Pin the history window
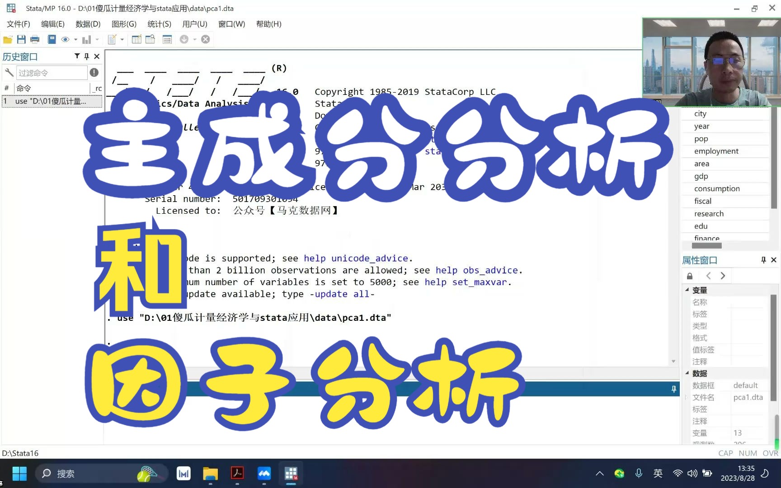Viewport: 781px width, 488px height. click(x=86, y=56)
